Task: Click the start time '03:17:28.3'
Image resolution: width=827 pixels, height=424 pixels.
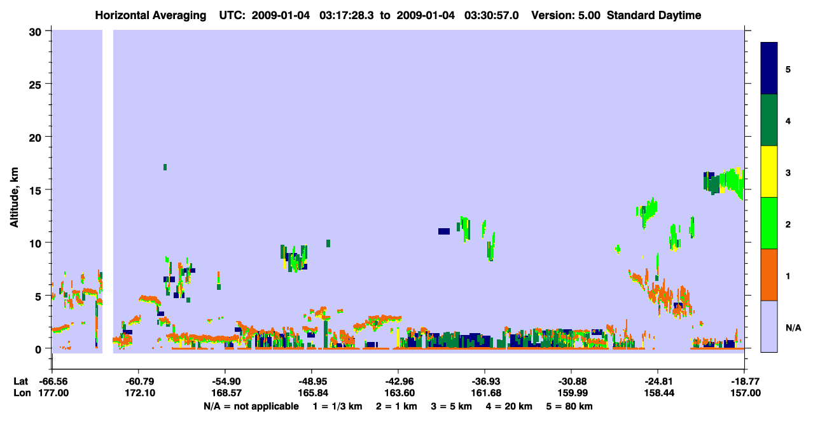Action: (x=347, y=15)
